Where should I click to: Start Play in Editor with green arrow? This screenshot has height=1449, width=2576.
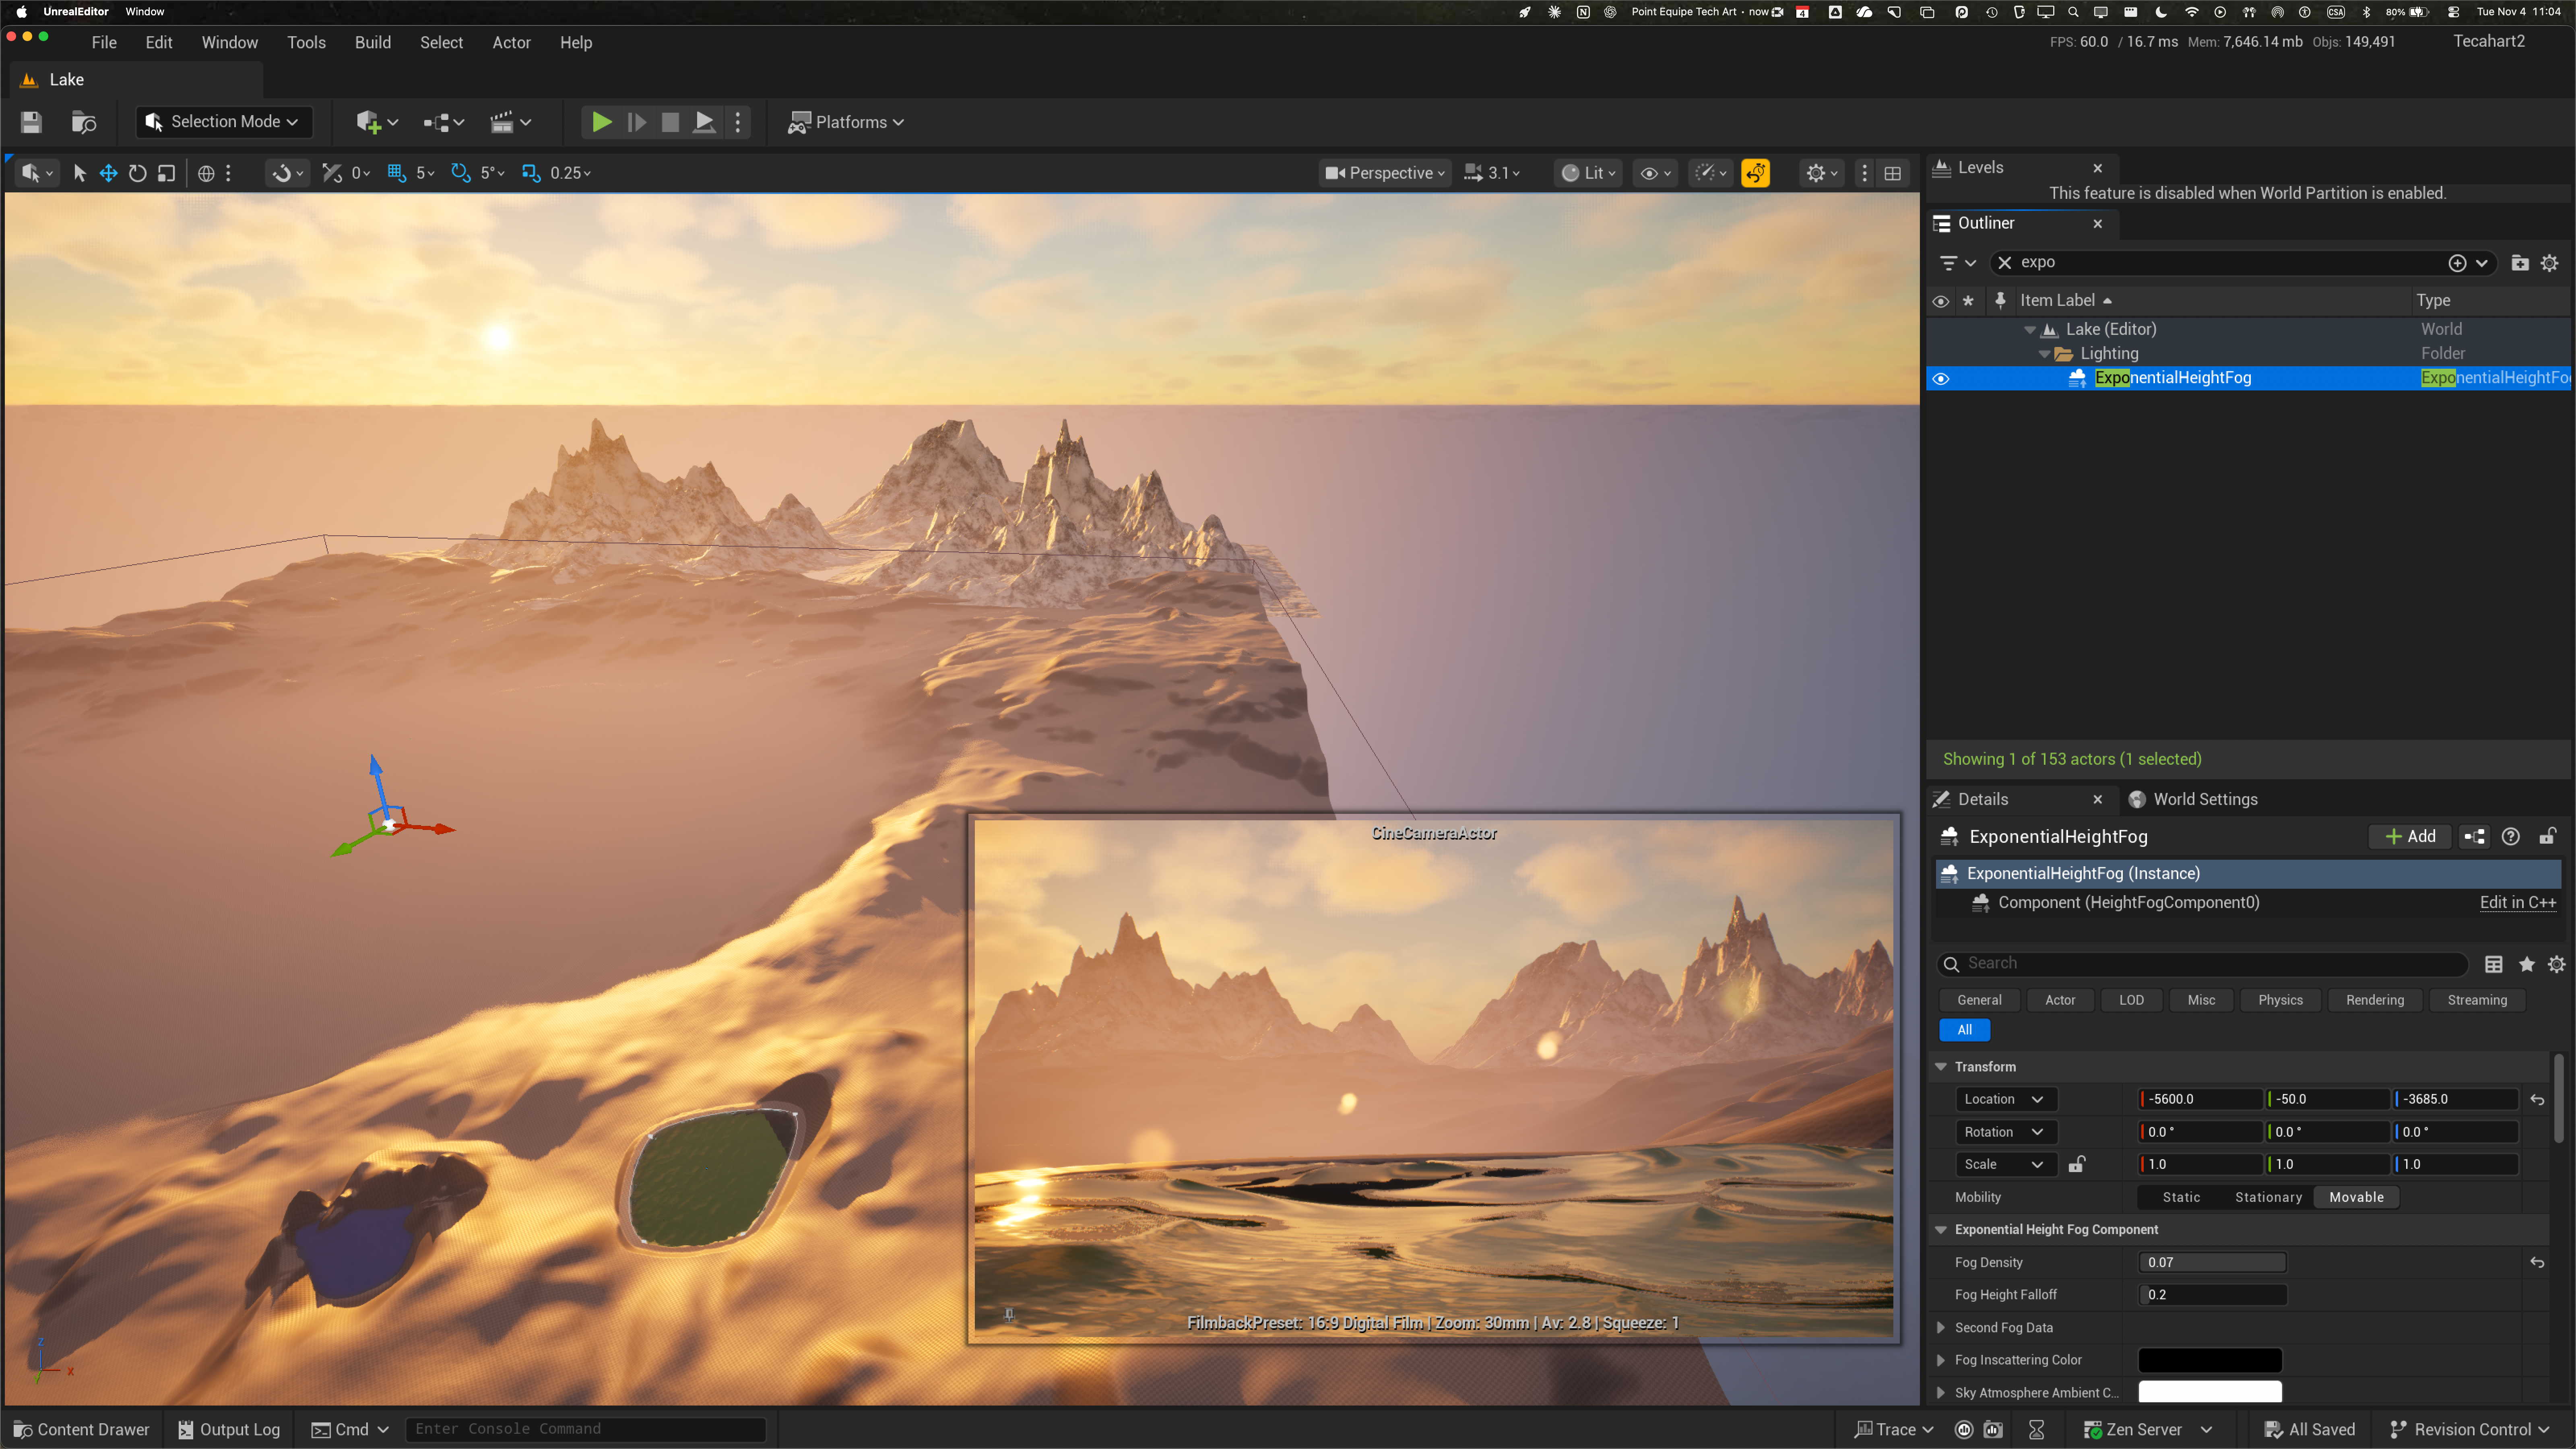click(602, 122)
